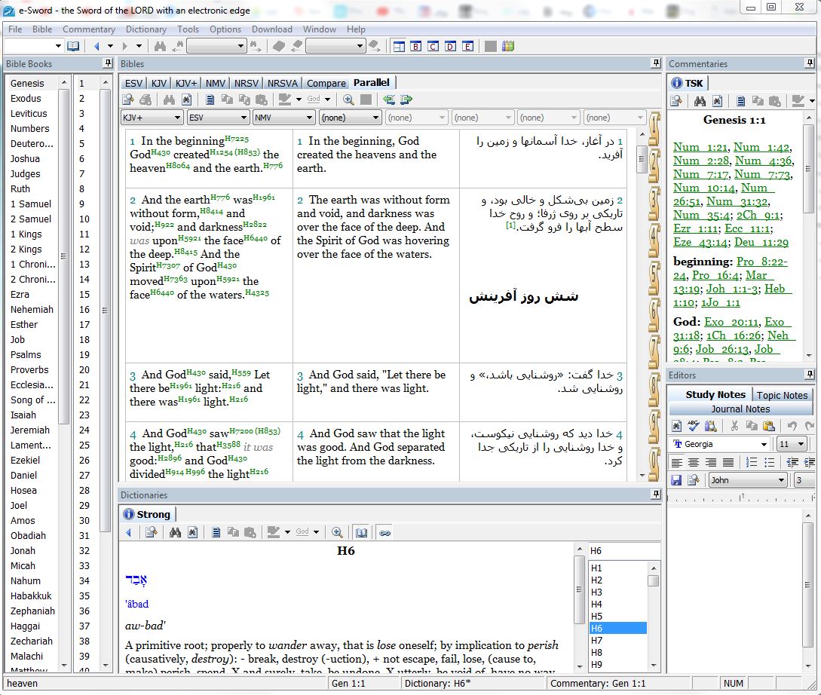This screenshot has height=695, width=821.
Task: Click the print icon in Bibles toolbar
Action: coord(146,100)
